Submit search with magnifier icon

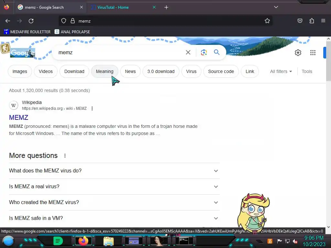click(x=217, y=52)
